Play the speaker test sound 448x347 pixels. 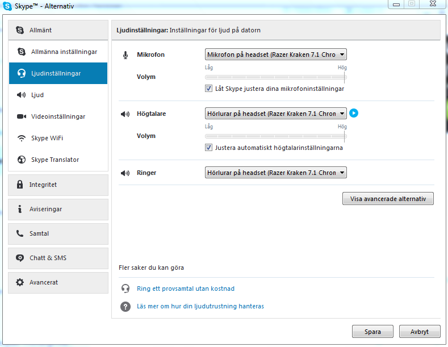pos(354,113)
